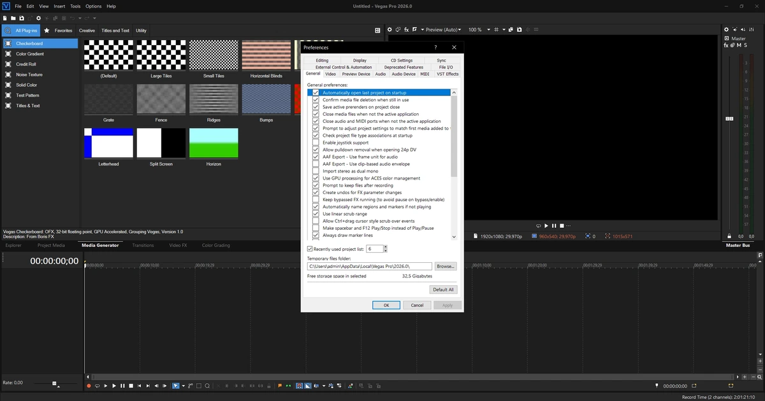Open the Video tab in Preferences
The image size is (765, 401).
point(330,74)
